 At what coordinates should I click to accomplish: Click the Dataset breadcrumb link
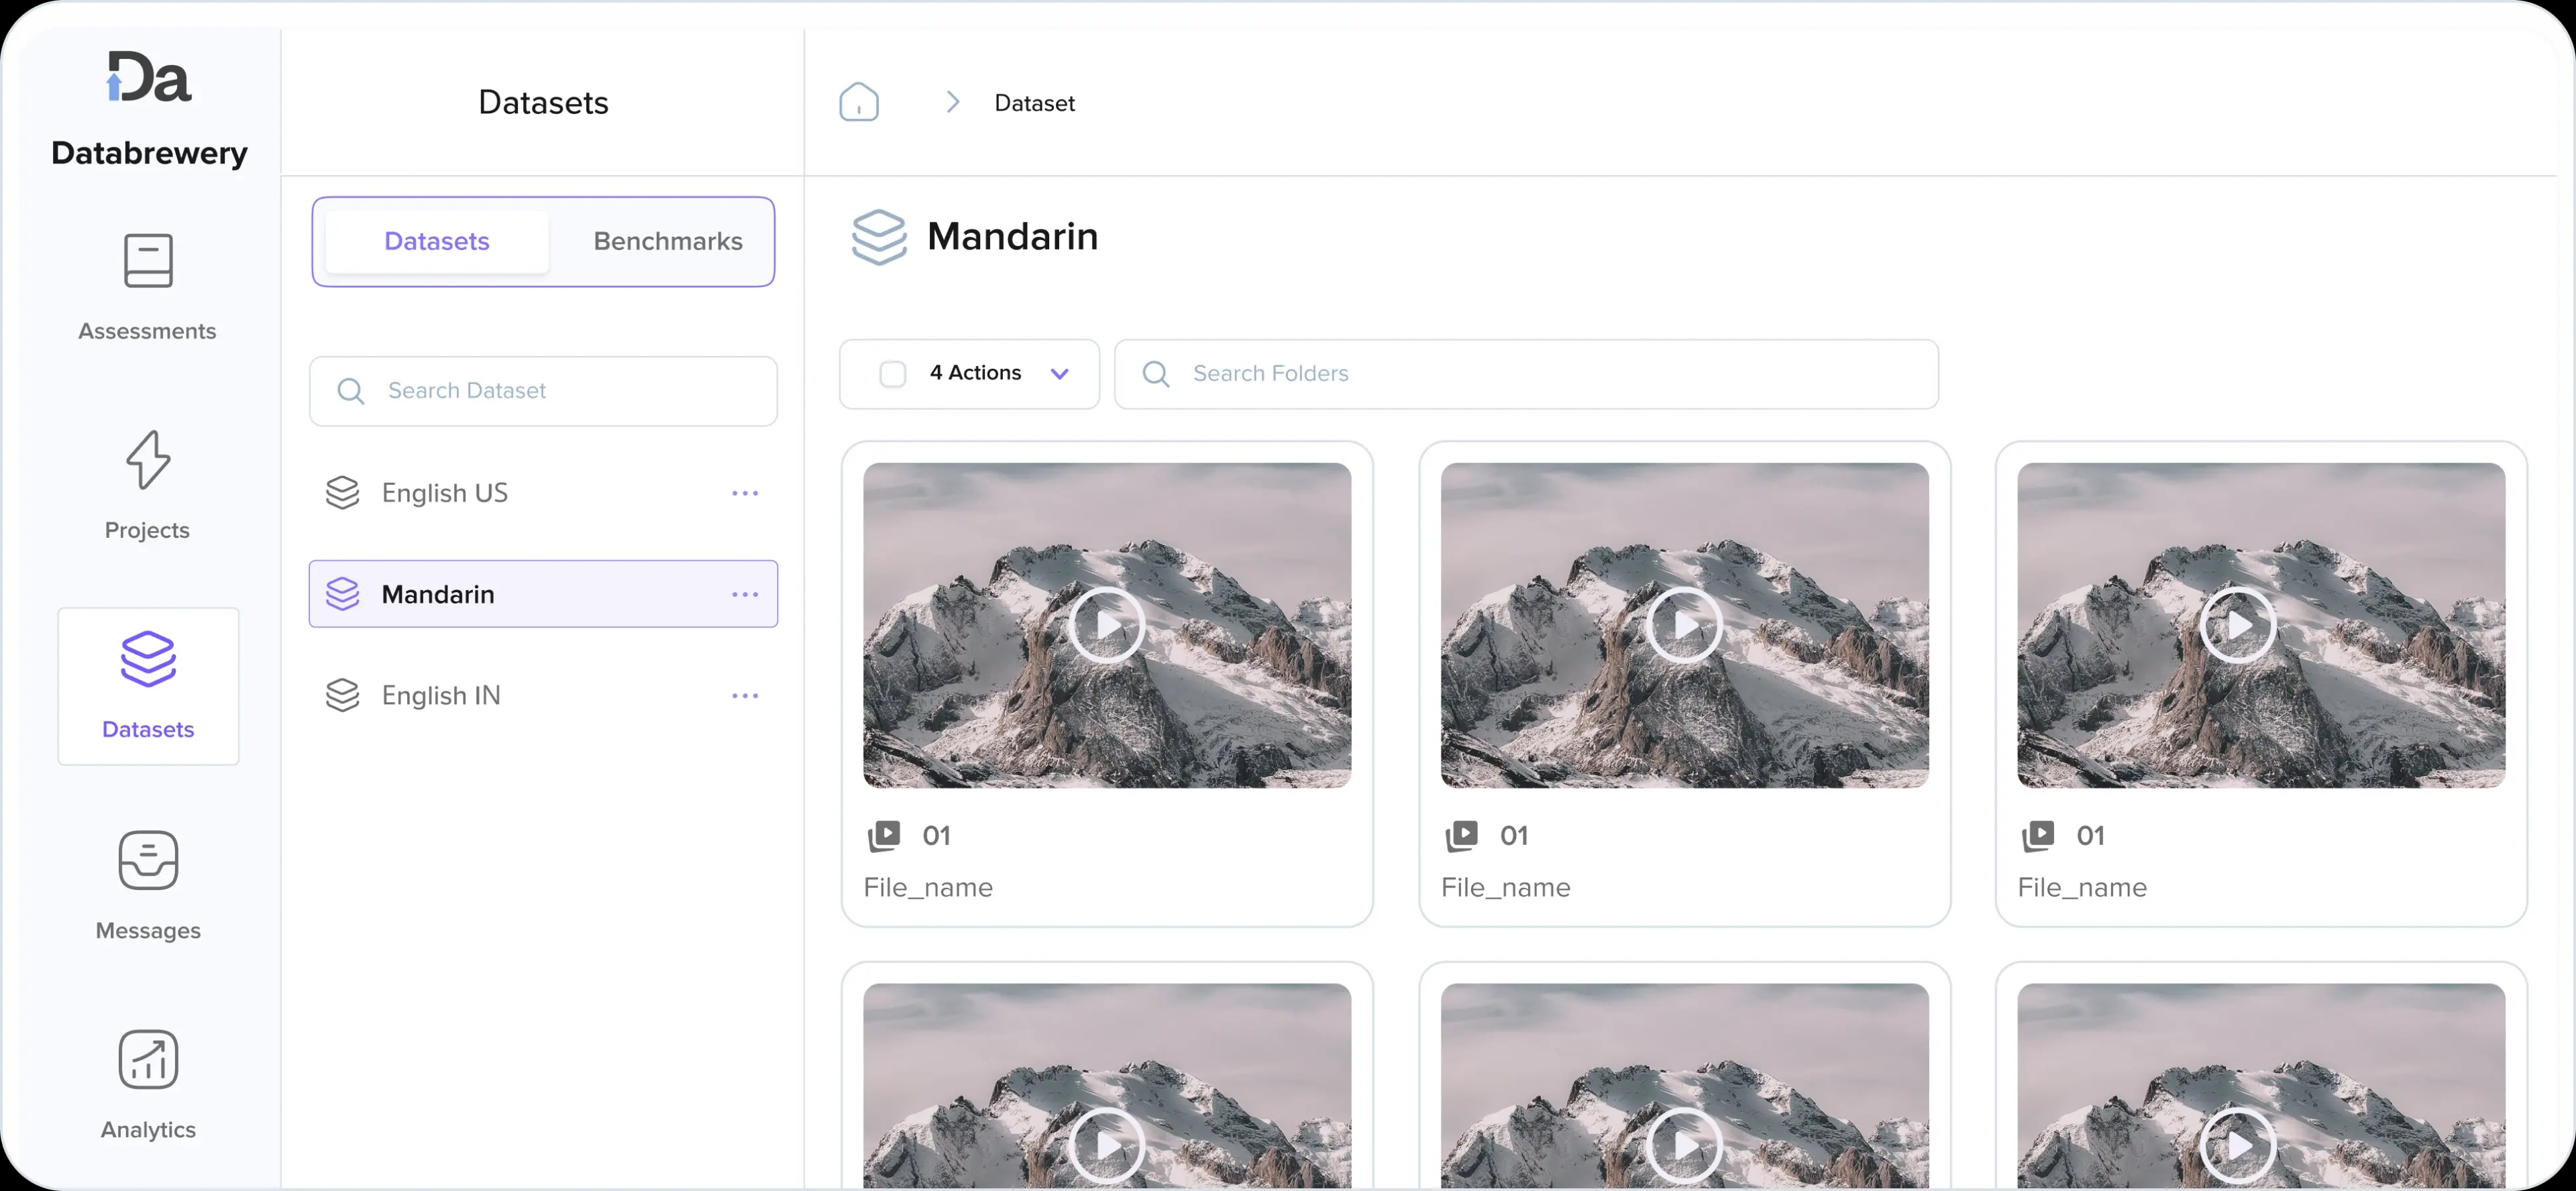point(1034,103)
